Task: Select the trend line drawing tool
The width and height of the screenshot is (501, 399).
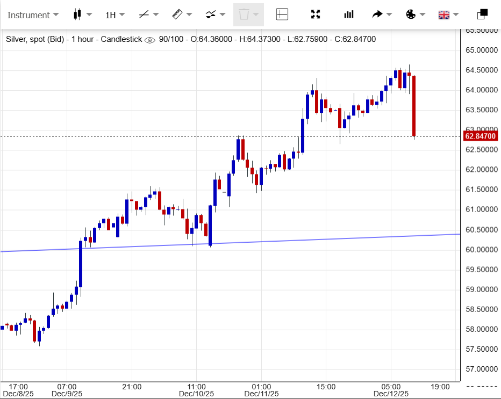Action: (x=144, y=14)
